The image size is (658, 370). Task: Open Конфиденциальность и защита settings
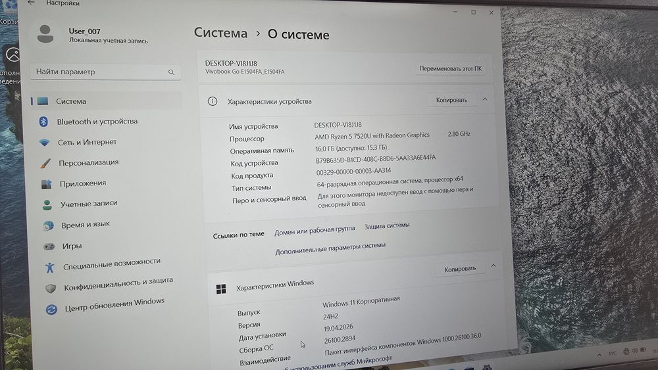pos(118,284)
